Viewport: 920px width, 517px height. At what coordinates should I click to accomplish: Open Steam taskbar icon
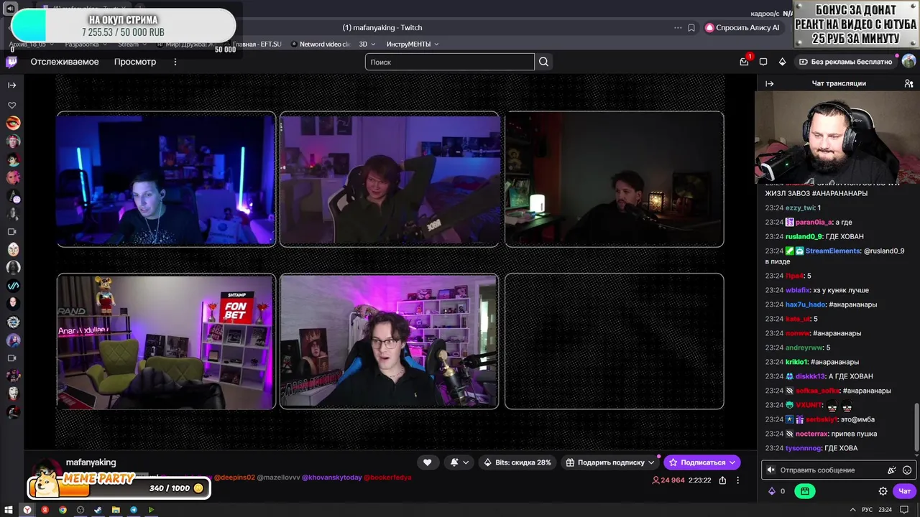click(98, 510)
